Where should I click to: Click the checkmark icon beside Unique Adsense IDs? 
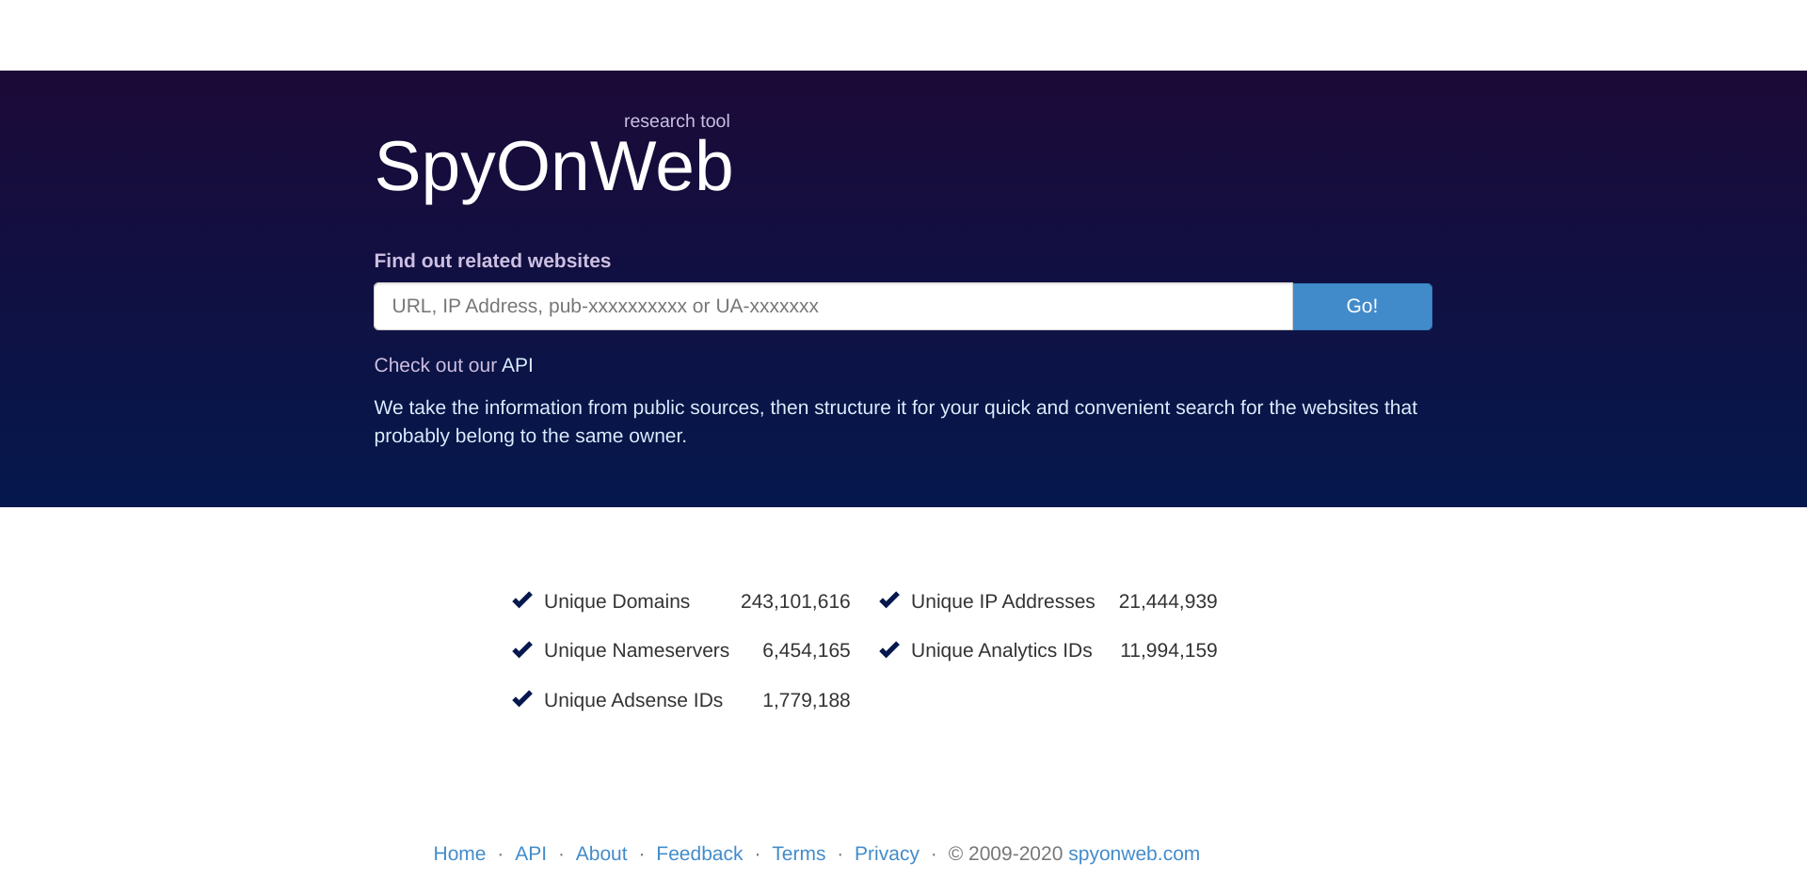tap(522, 699)
